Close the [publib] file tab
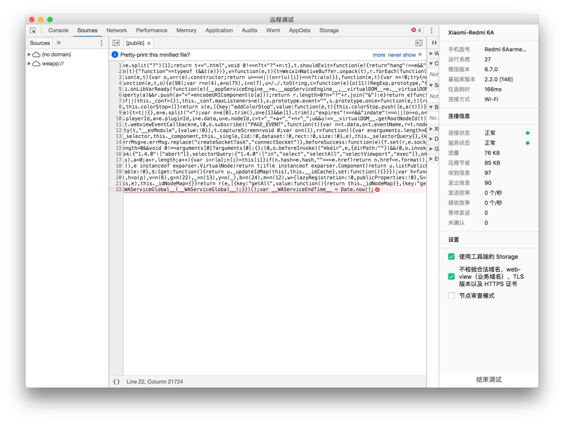 (149, 43)
